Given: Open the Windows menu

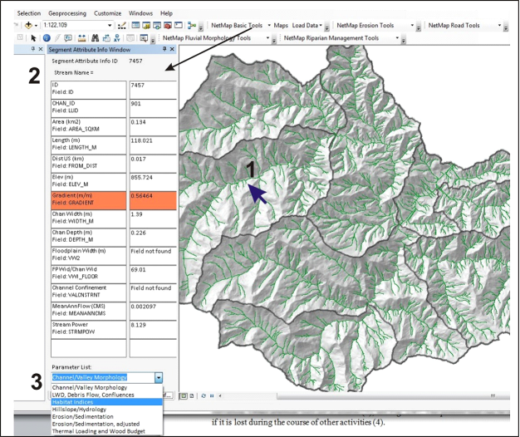Looking at the screenshot, I should 140,13.
